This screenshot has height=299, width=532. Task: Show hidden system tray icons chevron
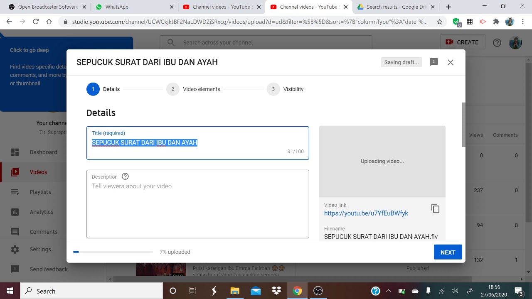[x=389, y=291]
